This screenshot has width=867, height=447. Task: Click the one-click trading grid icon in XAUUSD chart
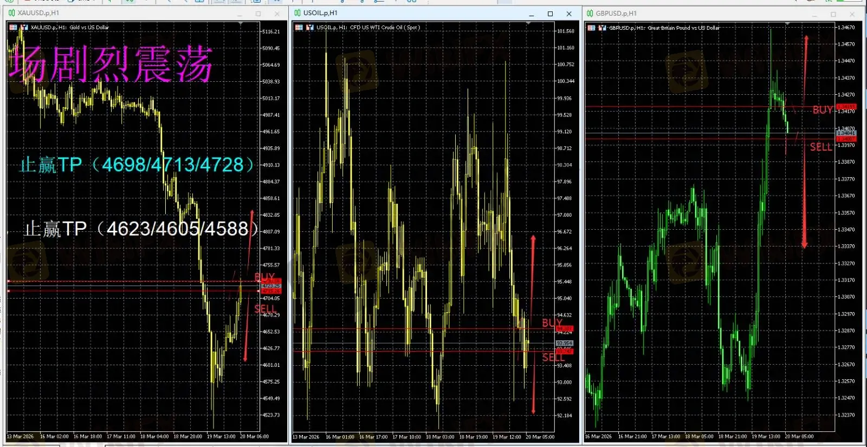coord(13,27)
